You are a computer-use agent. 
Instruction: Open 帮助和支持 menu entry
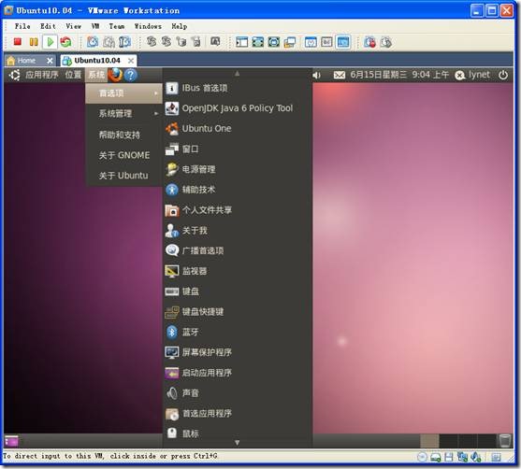[x=123, y=135]
